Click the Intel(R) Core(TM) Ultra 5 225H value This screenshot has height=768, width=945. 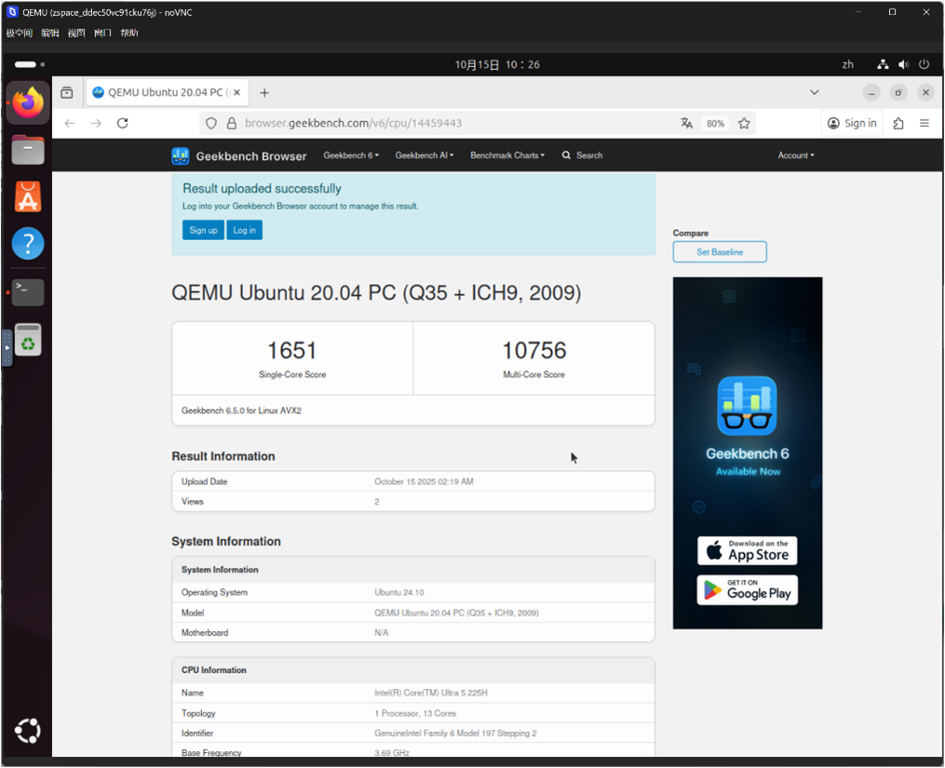pyautogui.click(x=431, y=694)
